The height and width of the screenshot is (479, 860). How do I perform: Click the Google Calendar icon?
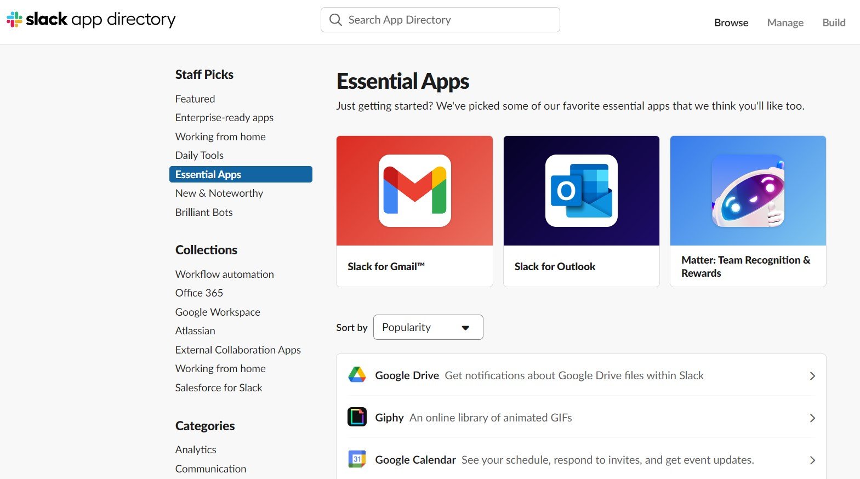pos(357,459)
